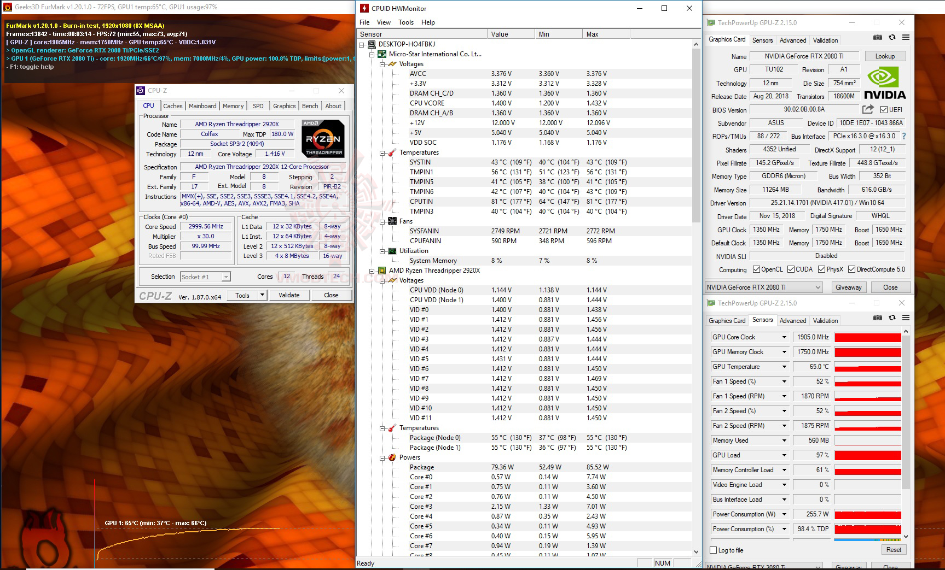The height and width of the screenshot is (570, 945).
Task: Click the camera icon in lower GPU-Z window
Action: 878,318
